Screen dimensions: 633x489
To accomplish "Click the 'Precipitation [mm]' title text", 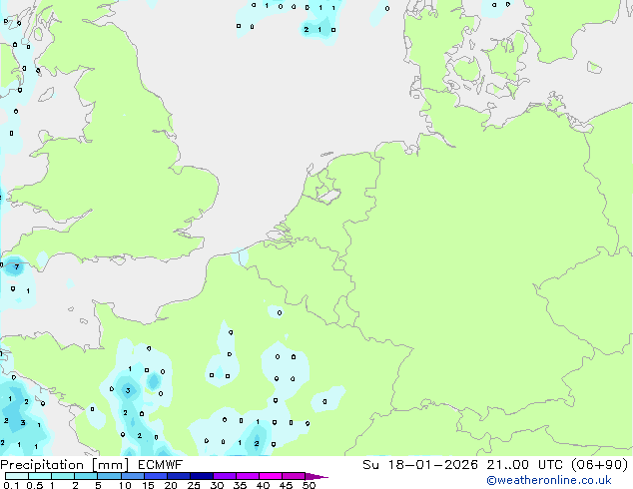I will pyautogui.click(x=64, y=465).
